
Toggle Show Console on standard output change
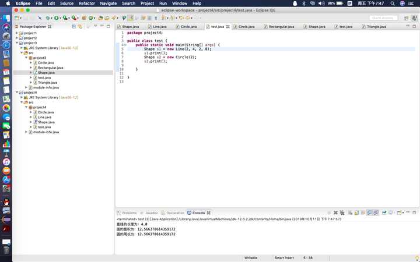tap(369, 213)
